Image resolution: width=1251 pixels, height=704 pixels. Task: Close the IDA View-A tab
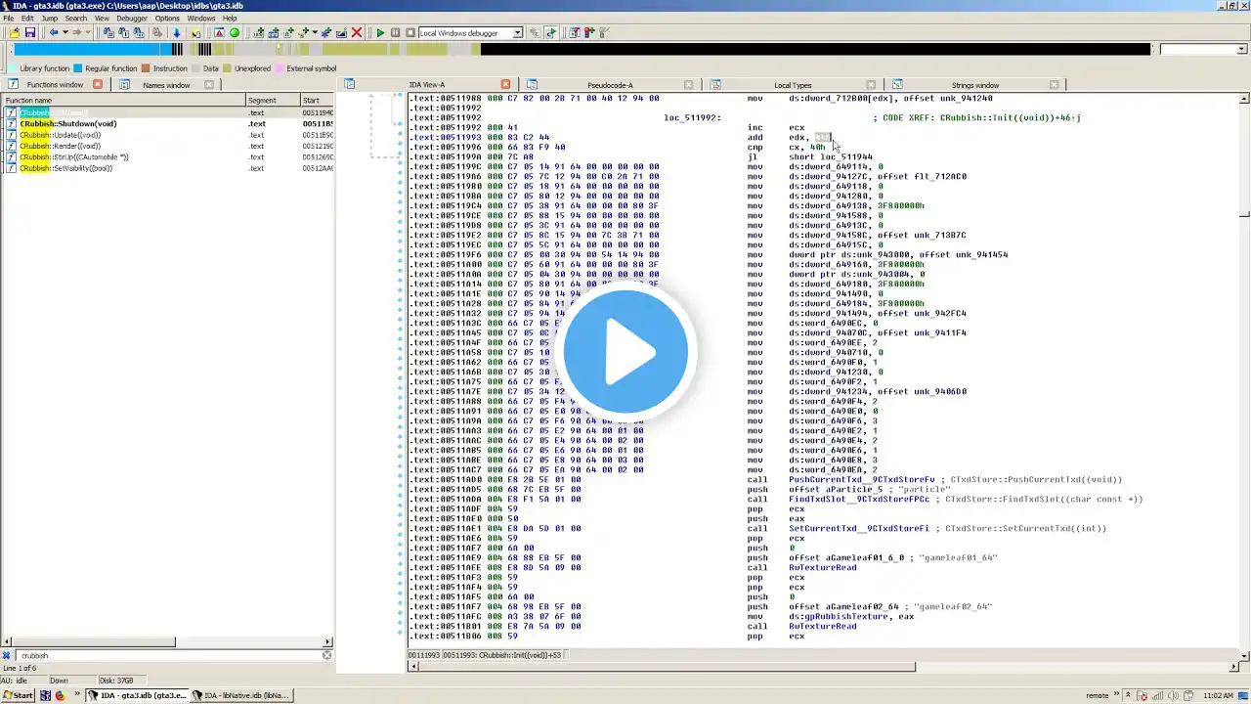[x=505, y=84]
